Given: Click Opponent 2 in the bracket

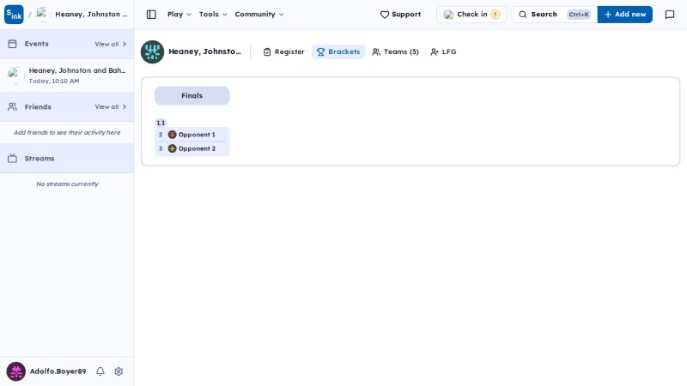Looking at the screenshot, I should click(192, 148).
